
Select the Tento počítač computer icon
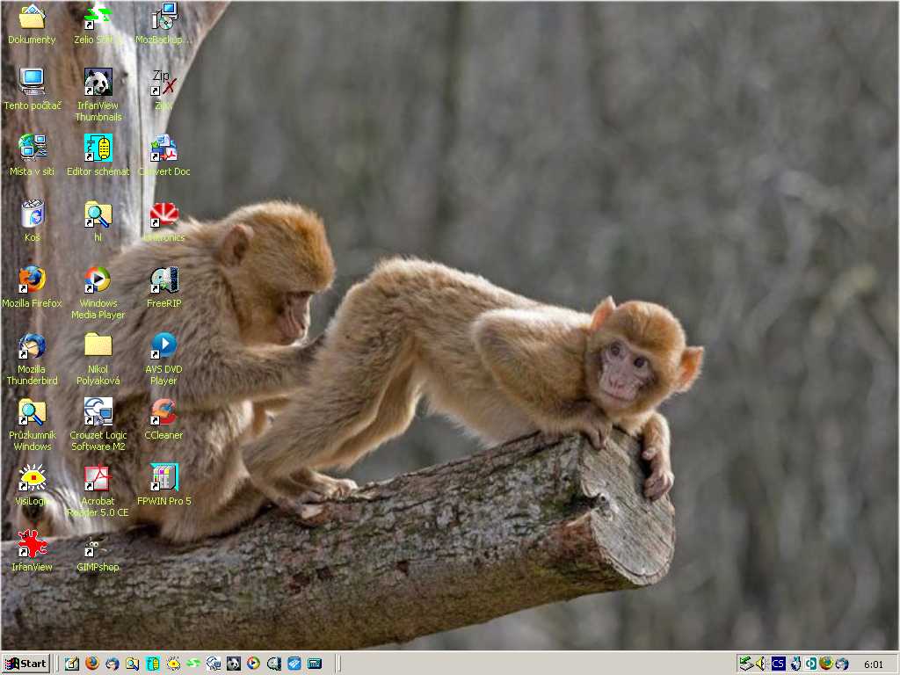coord(33,83)
